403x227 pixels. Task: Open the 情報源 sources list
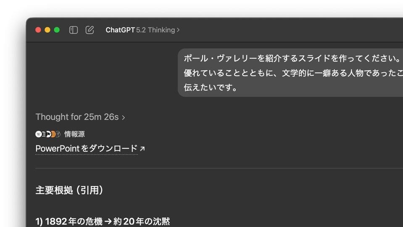click(74, 134)
